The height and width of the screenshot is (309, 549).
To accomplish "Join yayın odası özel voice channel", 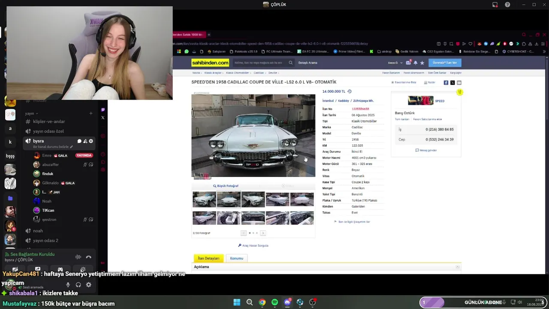I will click(x=48, y=131).
